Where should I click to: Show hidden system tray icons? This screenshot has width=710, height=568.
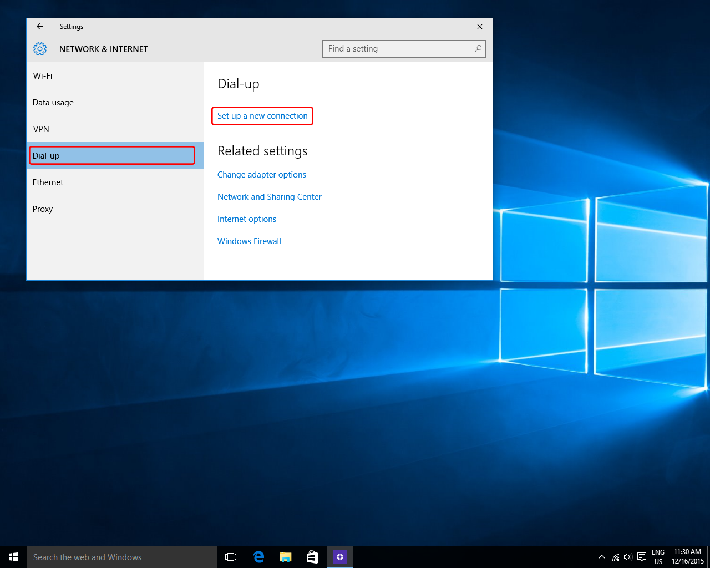(602, 557)
